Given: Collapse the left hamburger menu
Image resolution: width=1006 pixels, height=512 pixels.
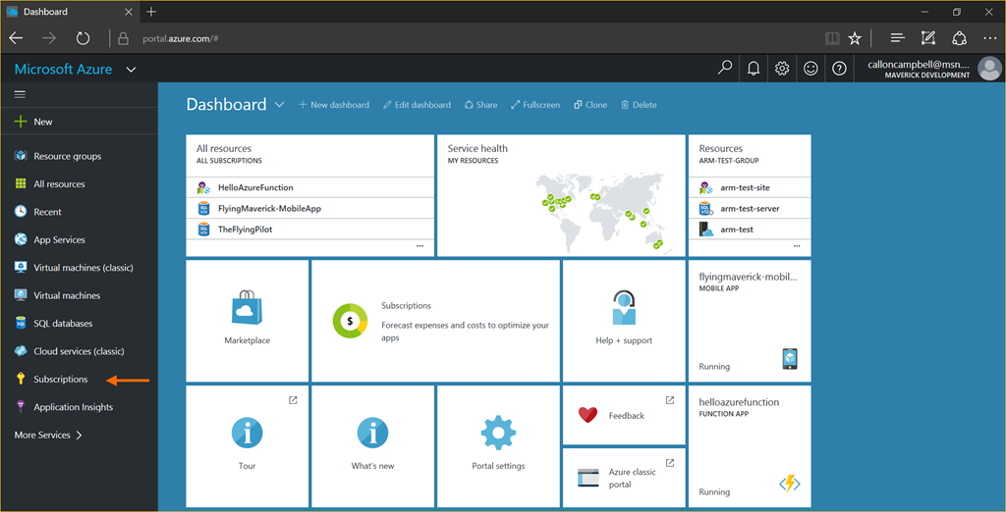Looking at the screenshot, I should (20, 94).
